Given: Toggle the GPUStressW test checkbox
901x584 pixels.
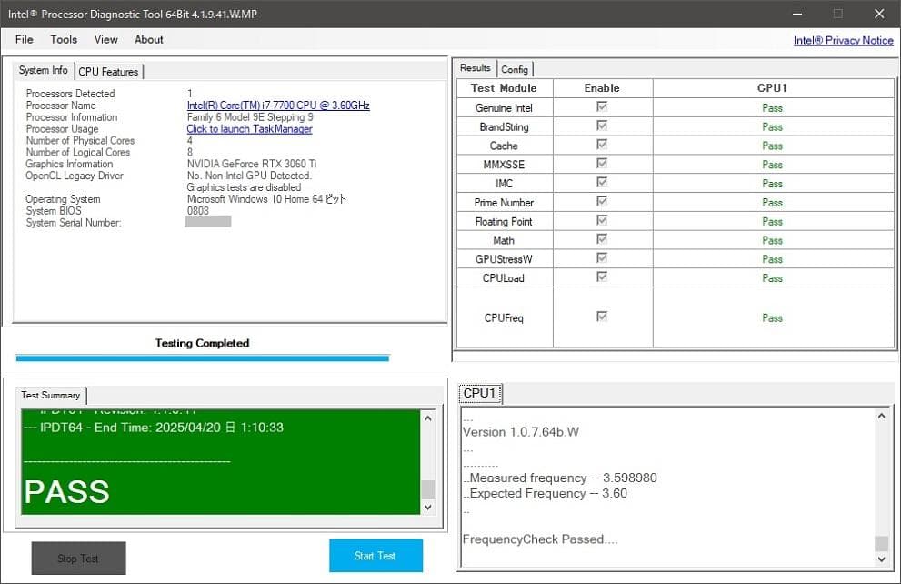Looking at the screenshot, I should pos(602,259).
